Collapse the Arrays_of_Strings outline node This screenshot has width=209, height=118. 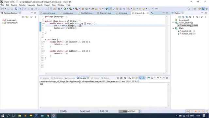click(x=173, y=23)
